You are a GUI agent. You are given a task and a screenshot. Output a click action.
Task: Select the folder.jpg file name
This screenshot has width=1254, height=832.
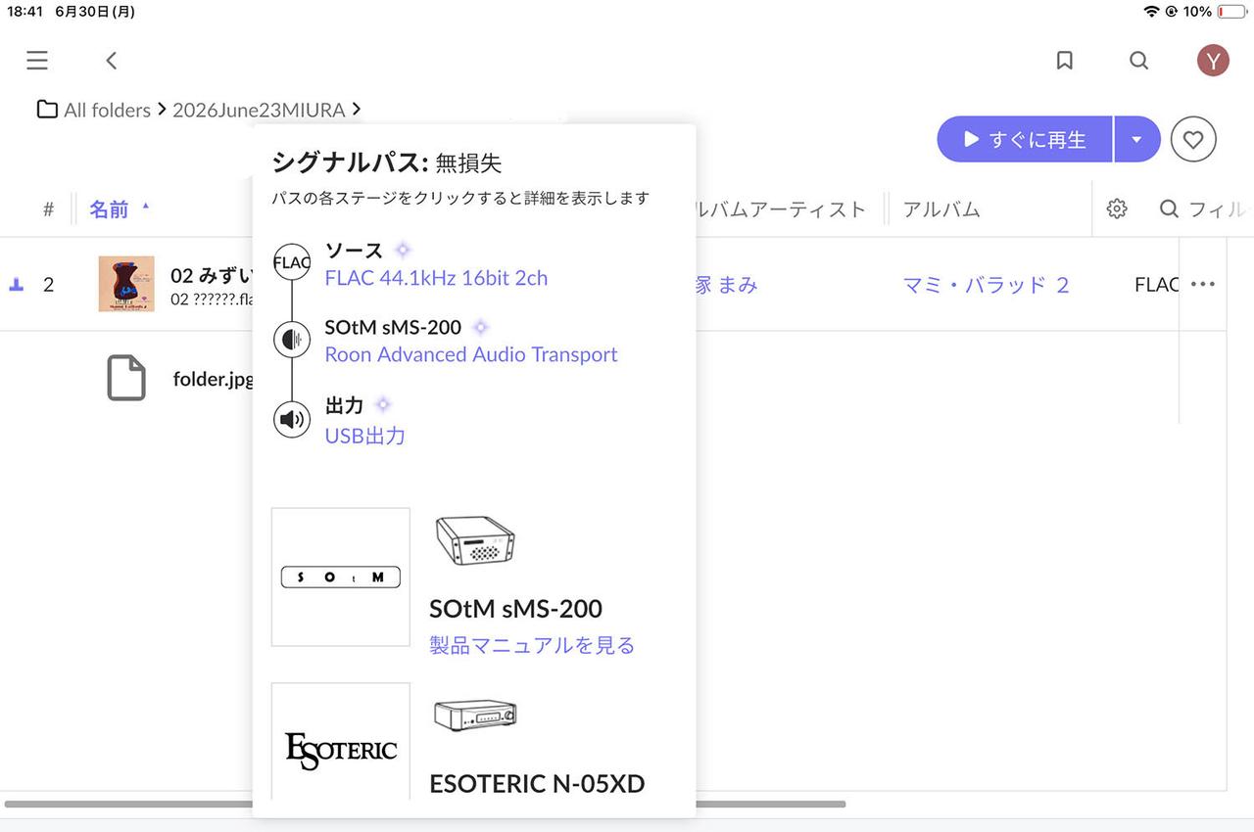214,379
